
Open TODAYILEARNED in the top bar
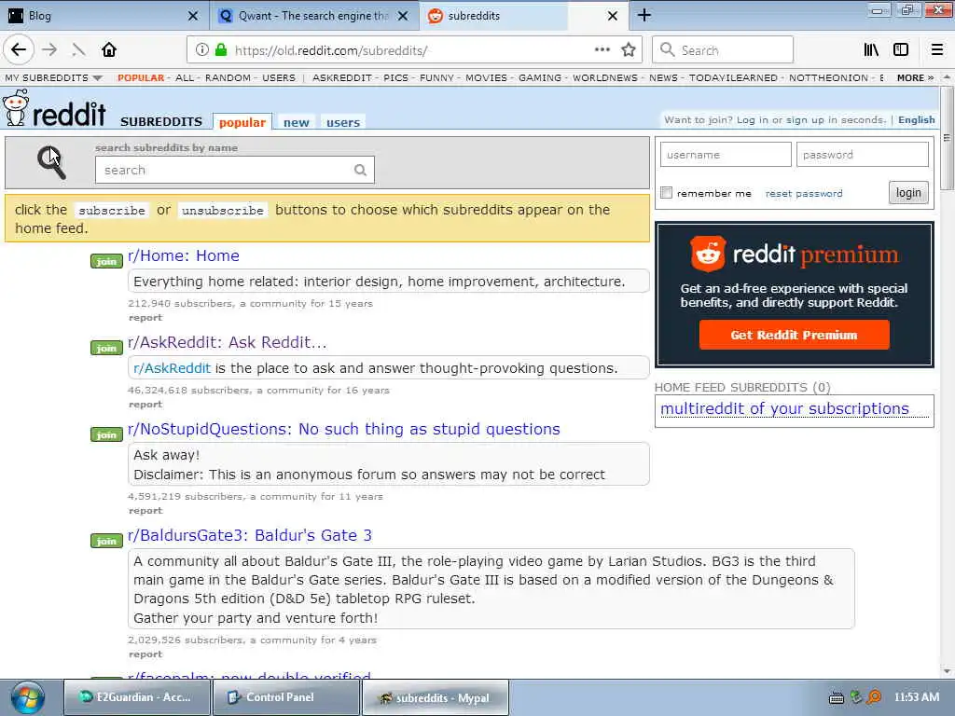(733, 78)
